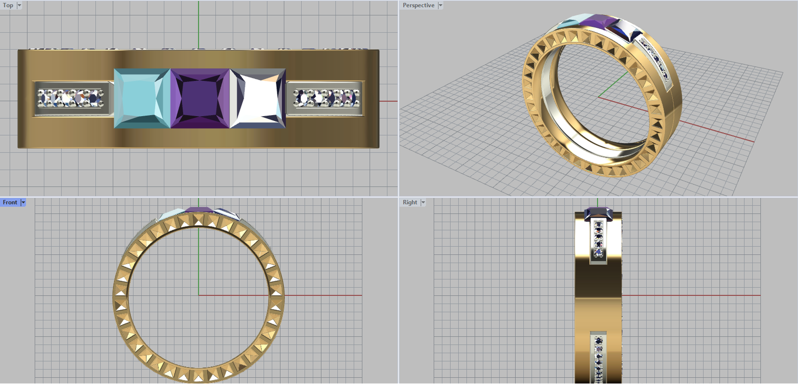Expand the Right viewport menu arrow
798x385 pixels.
pyautogui.click(x=423, y=202)
